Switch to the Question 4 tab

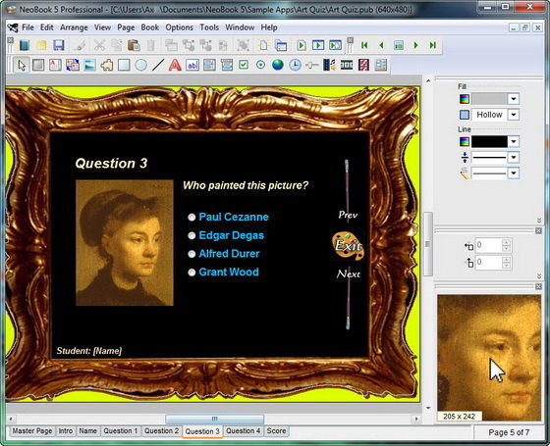point(243,431)
